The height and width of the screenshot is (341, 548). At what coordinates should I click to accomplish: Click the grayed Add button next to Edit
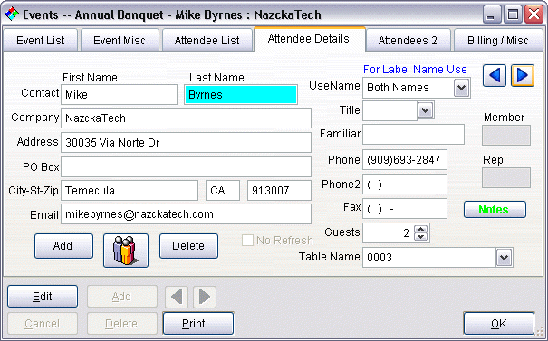(121, 297)
